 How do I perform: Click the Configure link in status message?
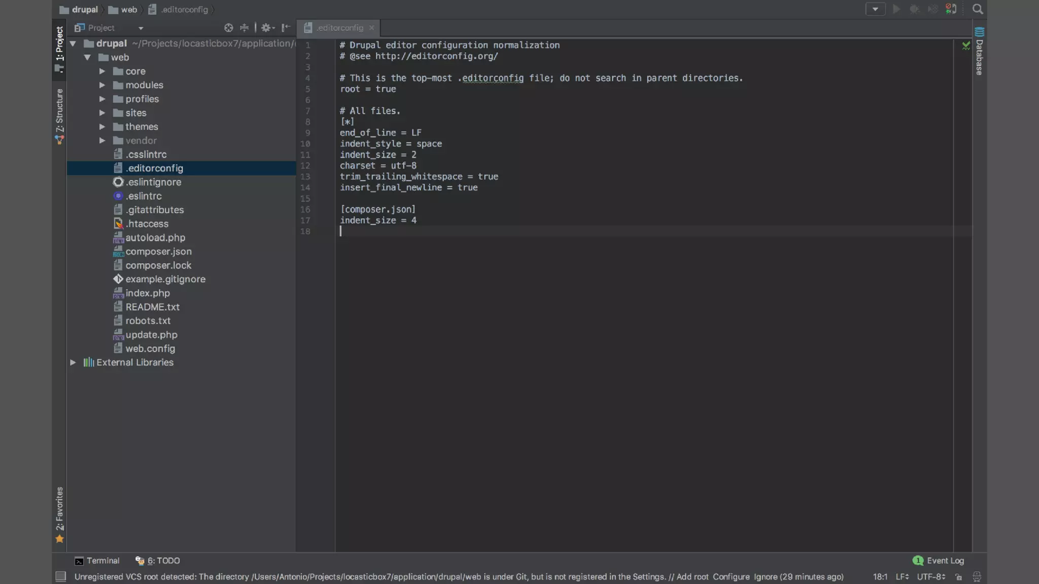731,576
